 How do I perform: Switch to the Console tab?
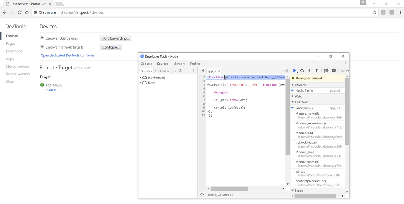point(146,64)
